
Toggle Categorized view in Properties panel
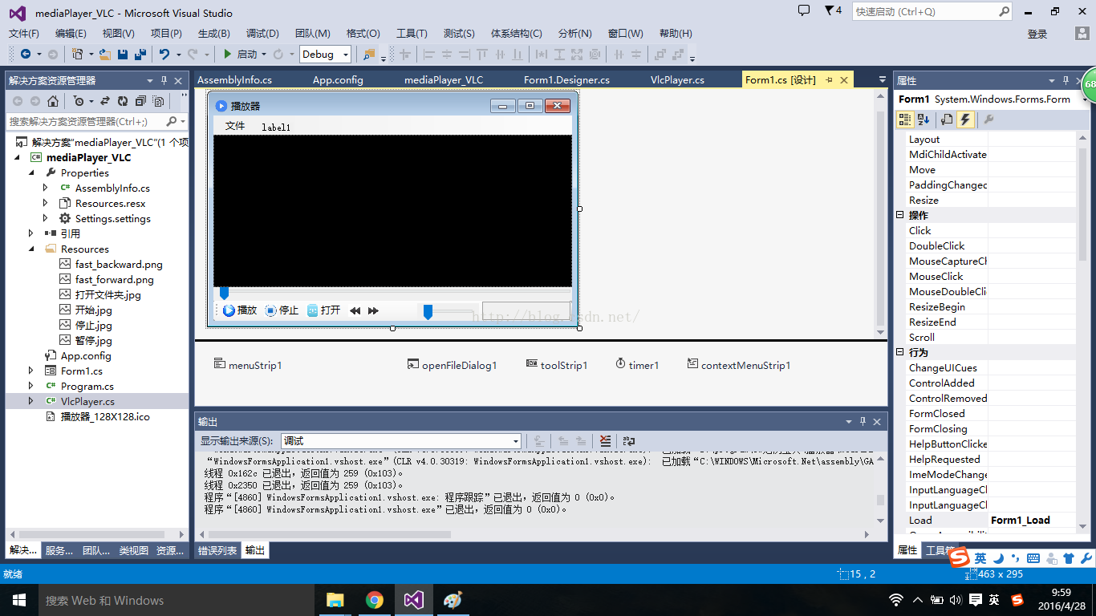(905, 120)
